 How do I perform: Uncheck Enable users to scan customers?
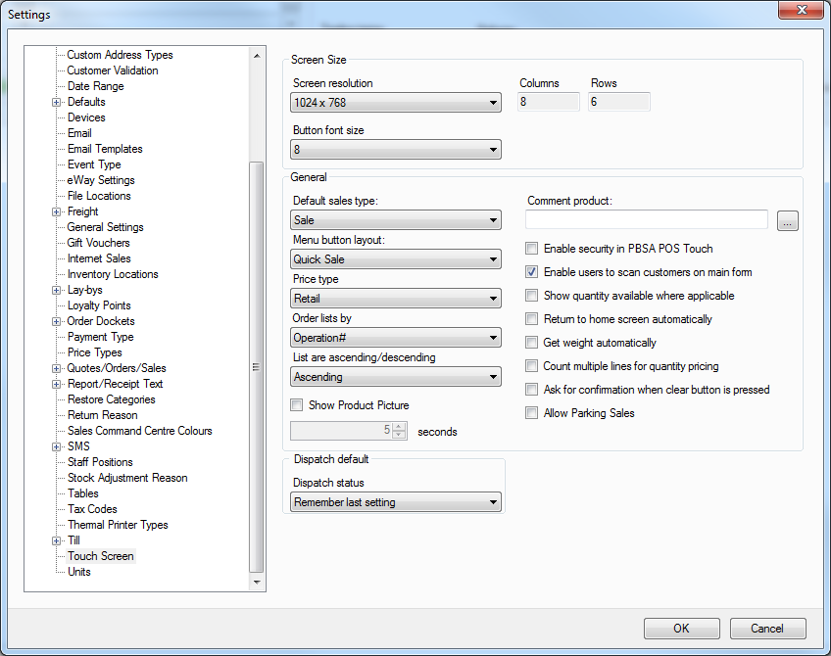pos(532,272)
